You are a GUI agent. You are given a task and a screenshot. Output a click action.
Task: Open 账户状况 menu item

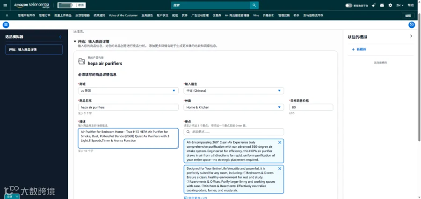162,15
